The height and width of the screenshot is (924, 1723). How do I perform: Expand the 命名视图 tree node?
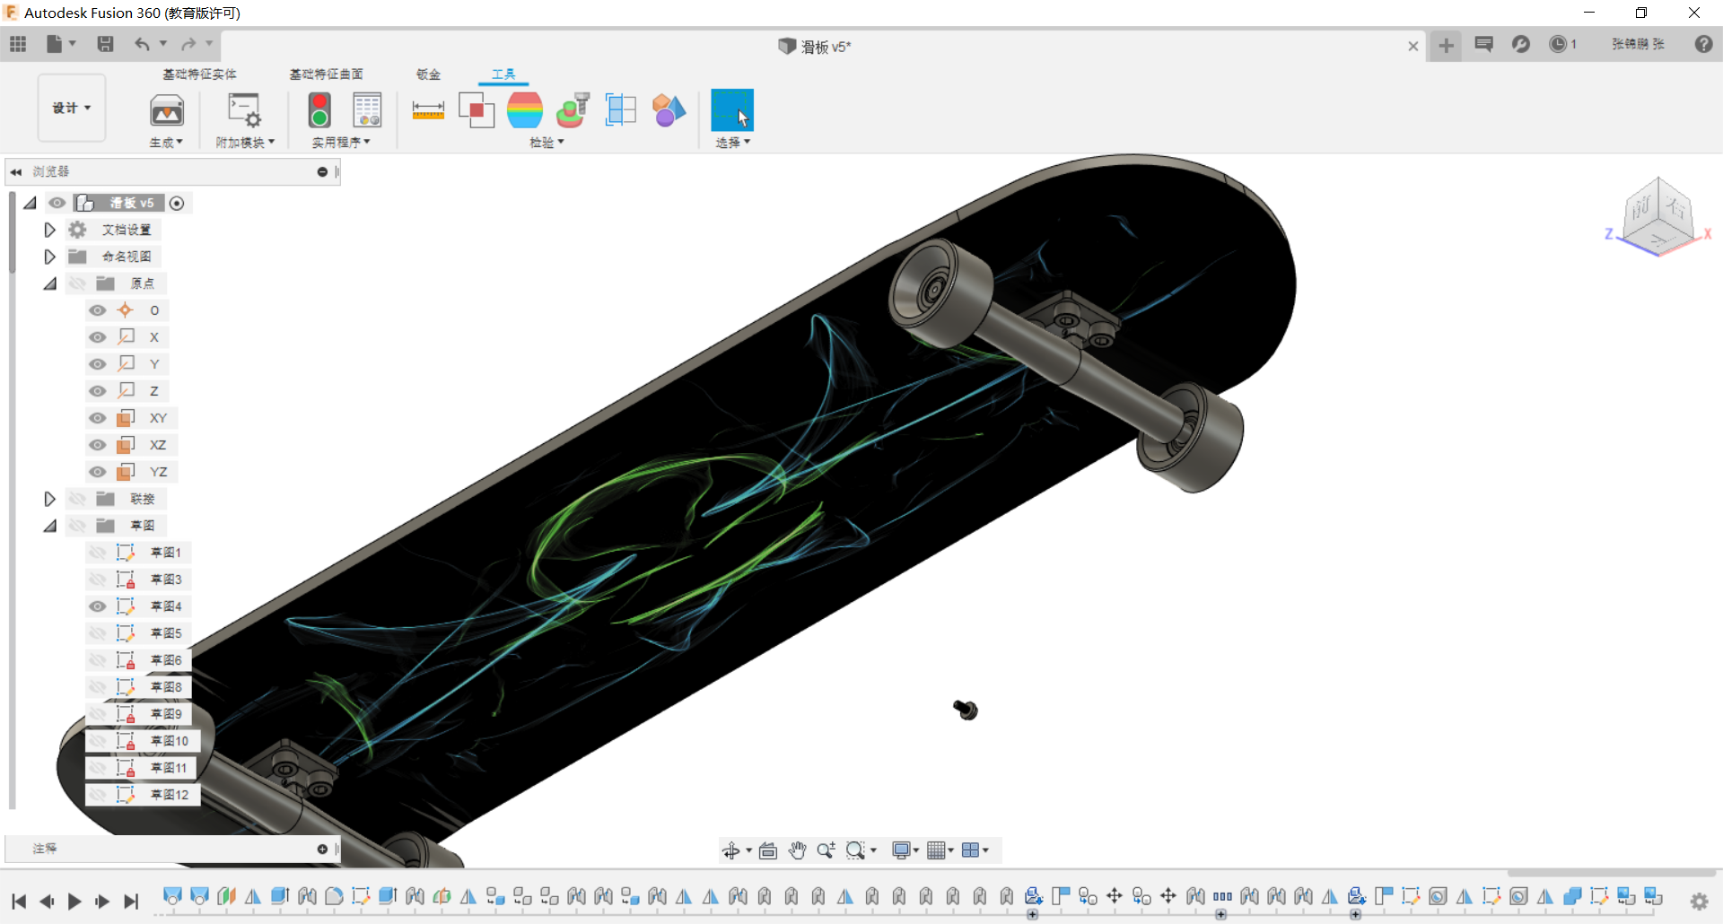point(49,257)
